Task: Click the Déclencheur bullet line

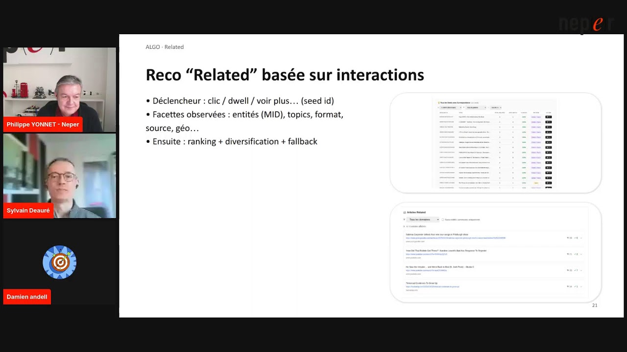Action: pyautogui.click(x=240, y=101)
